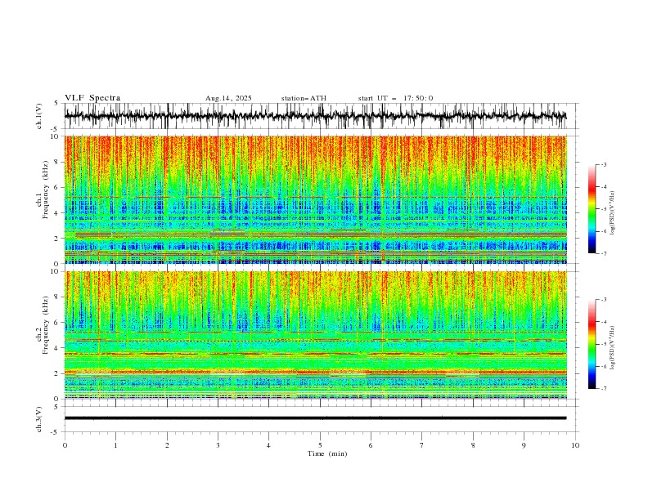The image size is (648, 500).
Task: Click the "4" kHz tick on ch.2 axis
Action: click(58, 348)
